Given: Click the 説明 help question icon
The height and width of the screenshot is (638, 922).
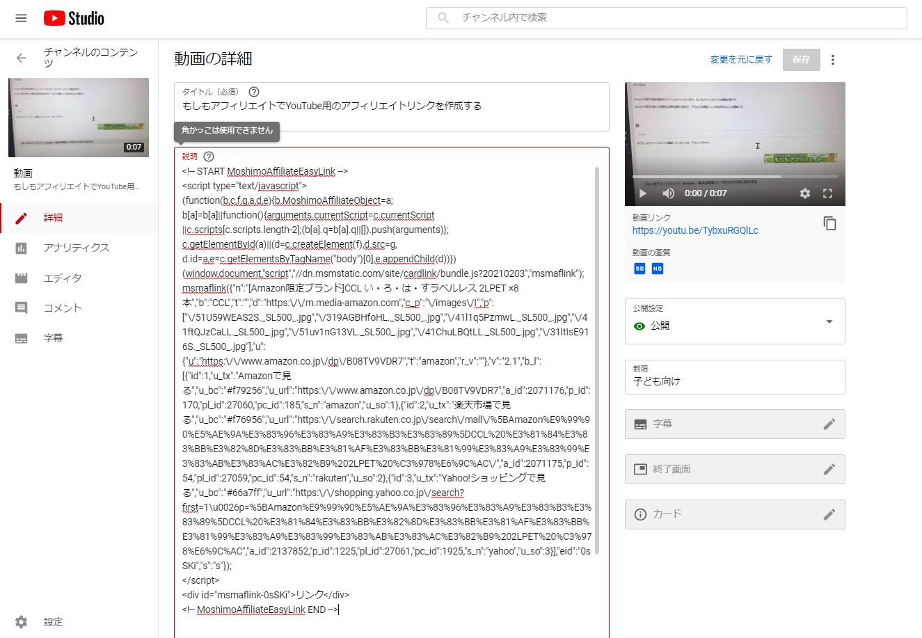Looking at the screenshot, I should [x=209, y=157].
